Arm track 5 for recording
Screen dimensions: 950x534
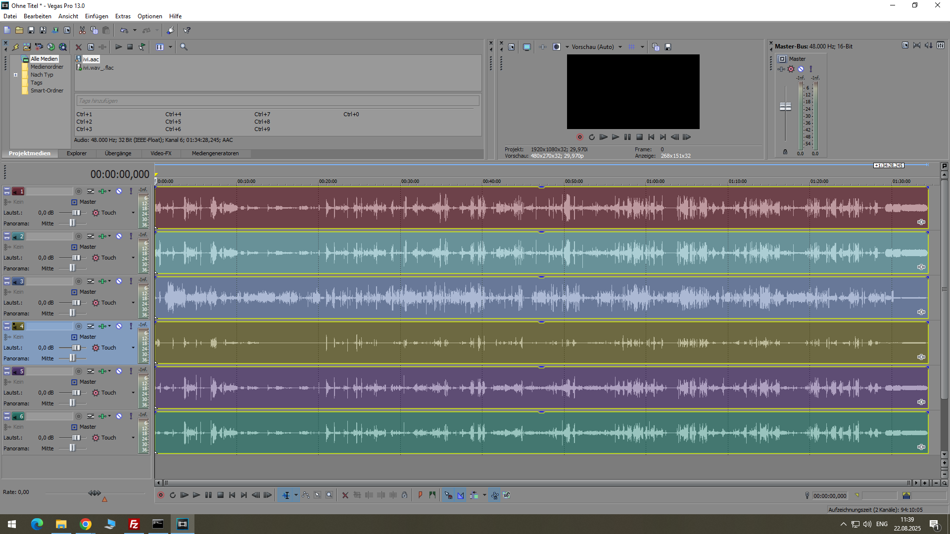point(78,371)
